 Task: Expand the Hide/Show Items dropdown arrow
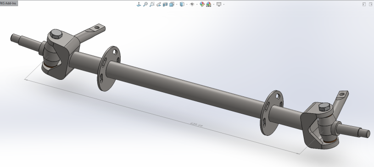tap(197, 4)
